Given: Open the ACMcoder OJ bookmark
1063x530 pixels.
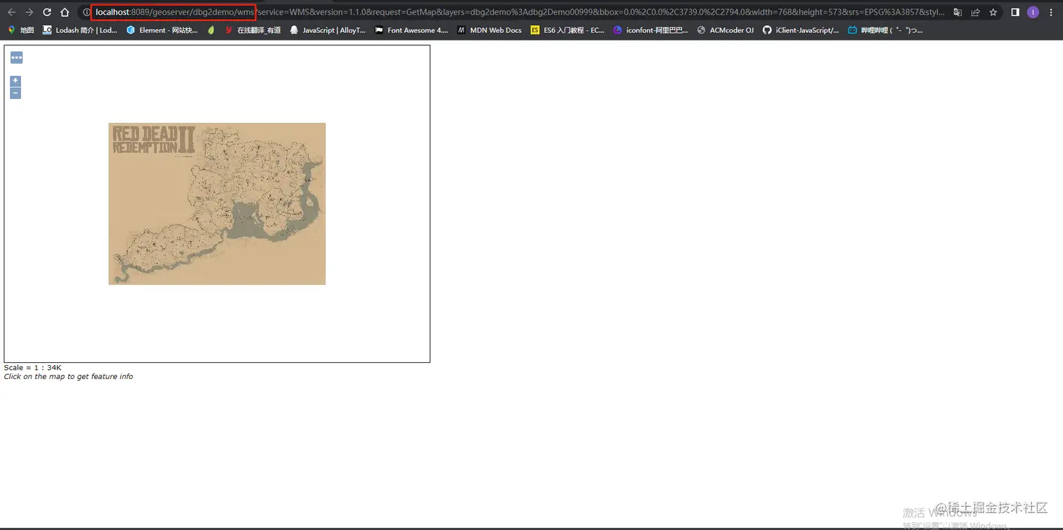Looking at the screenshot, I should click(x=725, y=30).
